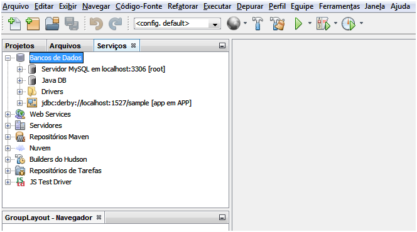The width and height of the screenshot is (417, 232).
Task: Open dropdown arrow beside Debug Project icon
Action: tap(335, 23)
